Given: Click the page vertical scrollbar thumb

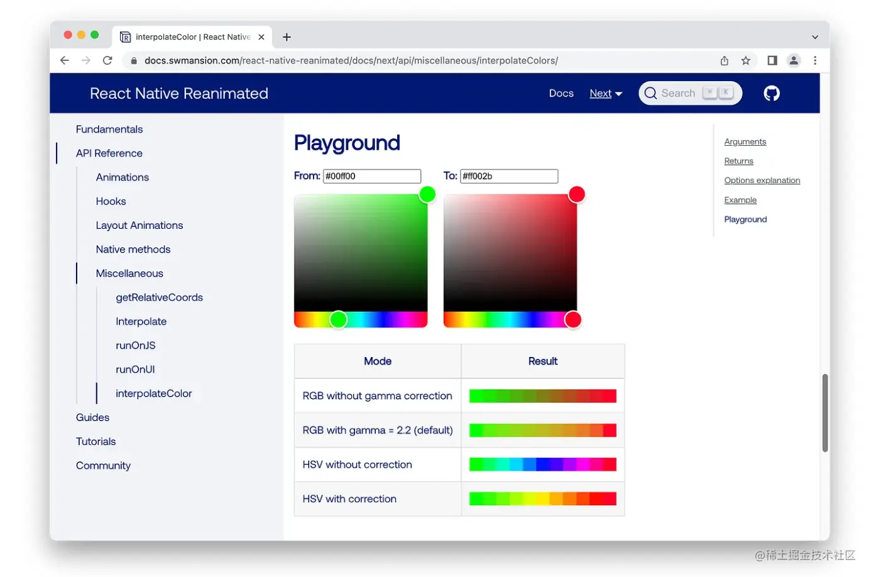Looking at the screenshot, I should click(825, 413).
